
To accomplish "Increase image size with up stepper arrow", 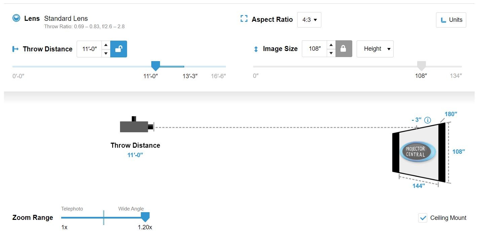I will pyautogui.click(x=331, y=45).
